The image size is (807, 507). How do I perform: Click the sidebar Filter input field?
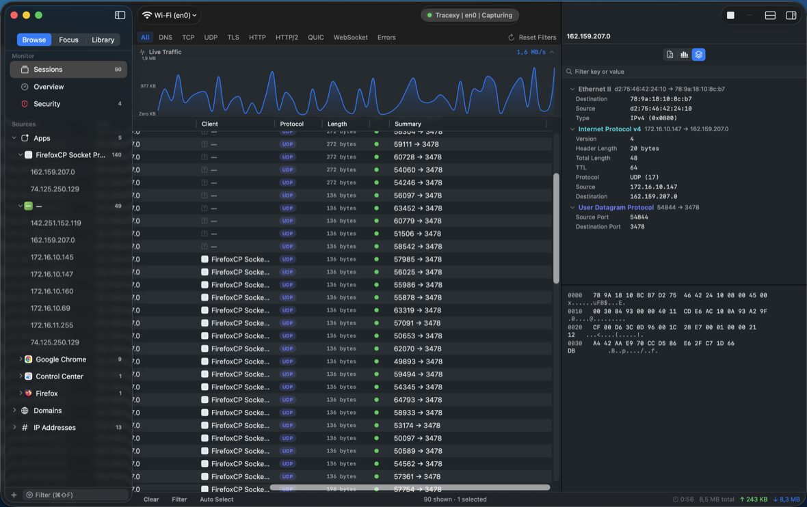[x=76, y=495]
